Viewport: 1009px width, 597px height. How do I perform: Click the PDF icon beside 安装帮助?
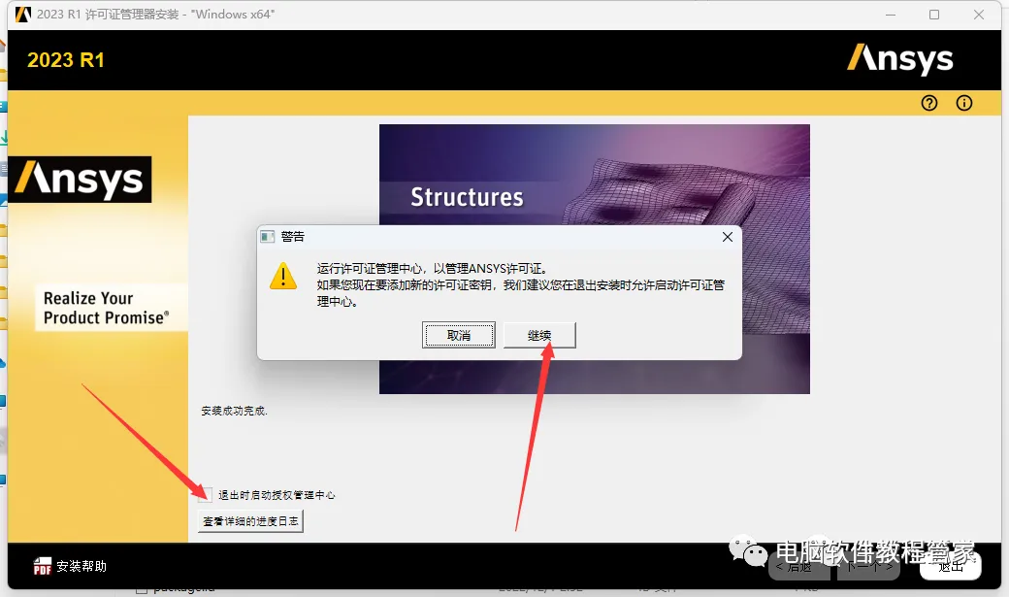pyautogui.click(x=43, y=565)
